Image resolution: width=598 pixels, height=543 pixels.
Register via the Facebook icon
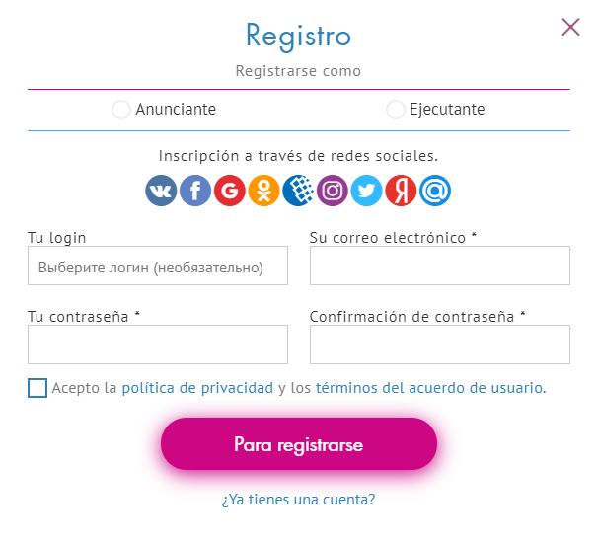[195, 190]
